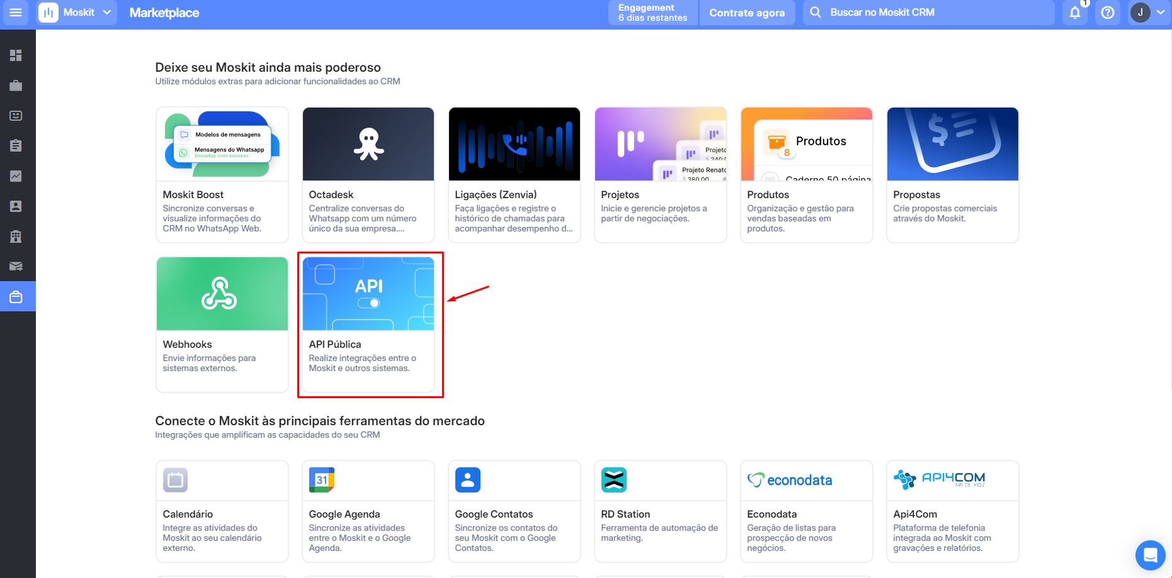1172x578 pixels.
Task: Click the Marketplace page title
Action: coord(164,13)
